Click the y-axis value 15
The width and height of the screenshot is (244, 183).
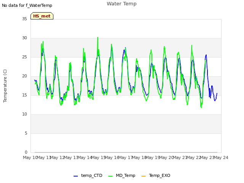(x=24, y=95)
